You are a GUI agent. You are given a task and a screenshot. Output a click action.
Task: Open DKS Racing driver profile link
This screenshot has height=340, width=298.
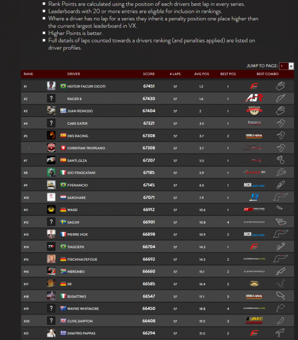[x=78, y=136]
